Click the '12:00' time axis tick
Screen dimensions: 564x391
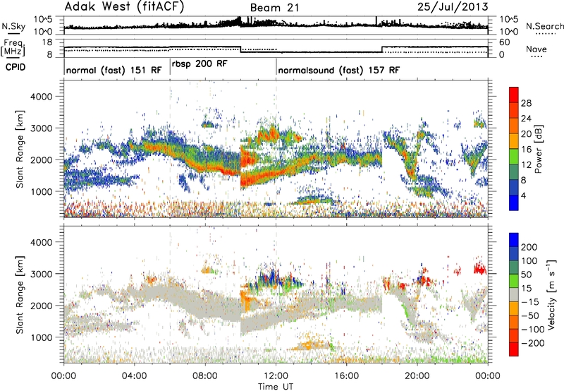(276, 376)
